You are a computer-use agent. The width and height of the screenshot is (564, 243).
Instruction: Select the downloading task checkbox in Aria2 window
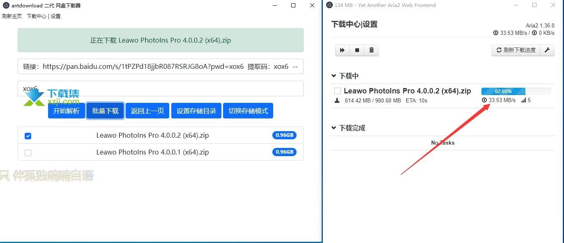tap(338, 91)
